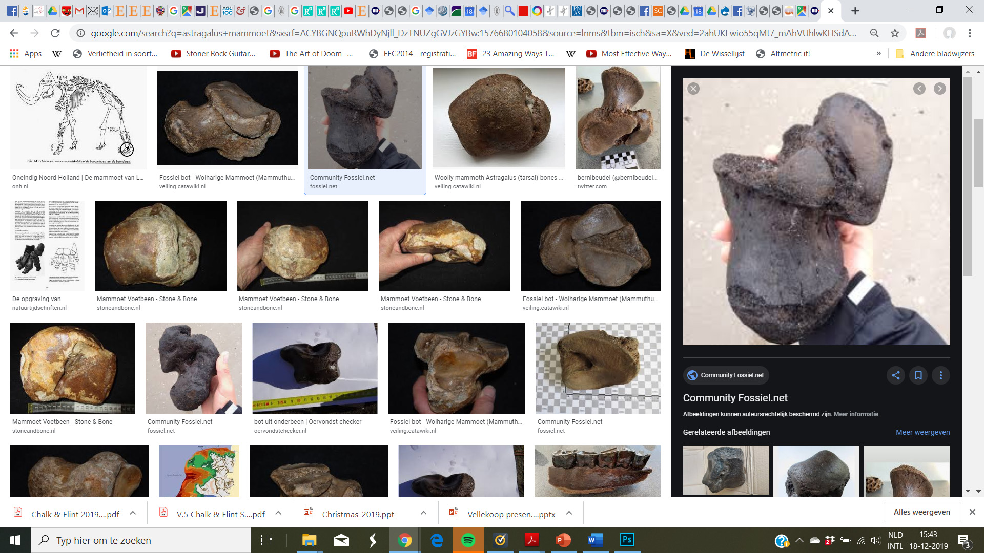
Task: Save image with bookmark icon
Action: (x=918, y=375)
